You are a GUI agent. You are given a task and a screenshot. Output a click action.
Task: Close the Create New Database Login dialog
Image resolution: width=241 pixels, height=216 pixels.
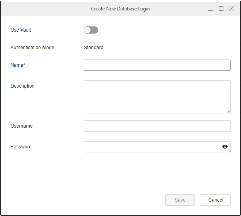(x=232, y=9)
